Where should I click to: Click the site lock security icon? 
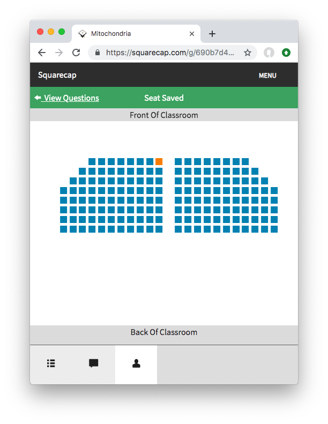pyautogui.click(x=98, y=53)
